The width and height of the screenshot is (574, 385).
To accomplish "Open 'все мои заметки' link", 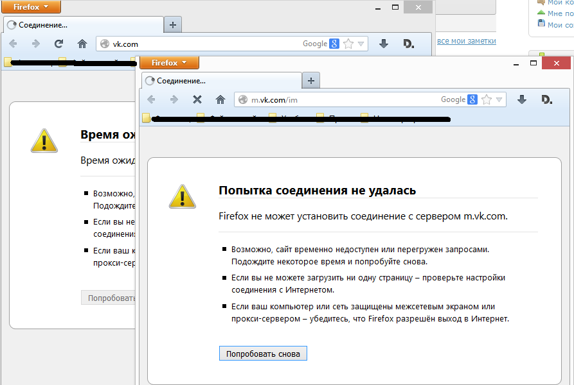I will point(467,41).
